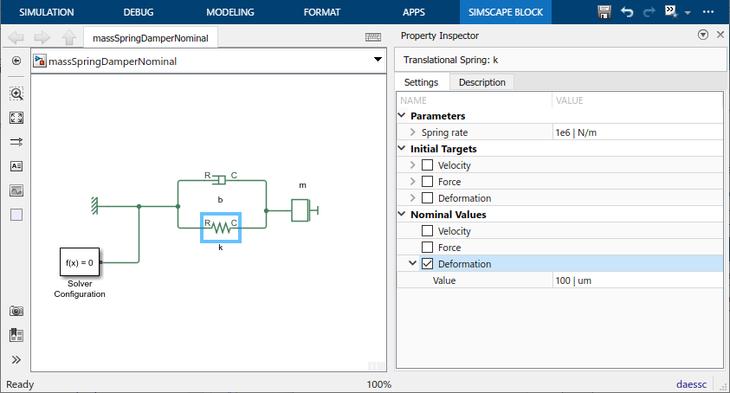Uncheck the Nominal Values Deformation checkbox
This screenshot has height=393, width=730.
click(427, 264)
